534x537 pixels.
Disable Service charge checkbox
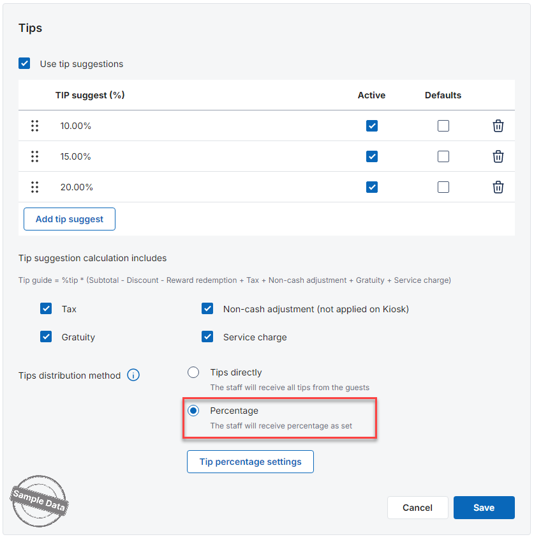coord(207,337)
